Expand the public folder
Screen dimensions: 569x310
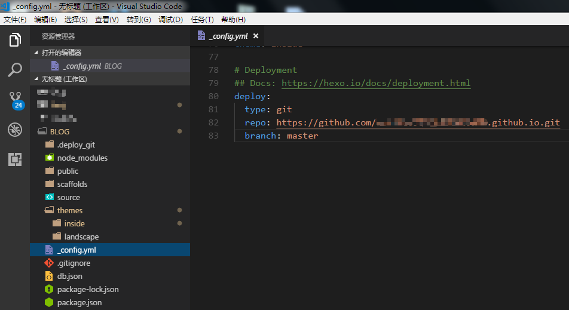110,171
